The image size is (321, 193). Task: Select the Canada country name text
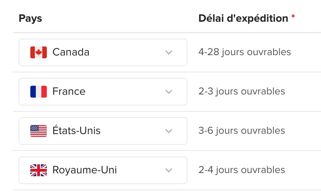tap(71, 52)
